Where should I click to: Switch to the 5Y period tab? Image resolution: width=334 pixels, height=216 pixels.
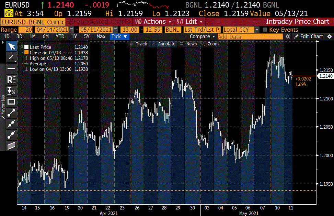(x=87, y=36)
